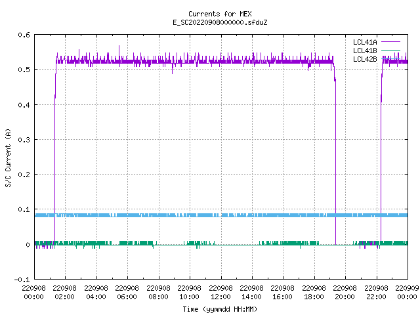Click the x-axis label "Time (yymmdd HH:MM)"

pyautogui.click(x=220, y=309)
